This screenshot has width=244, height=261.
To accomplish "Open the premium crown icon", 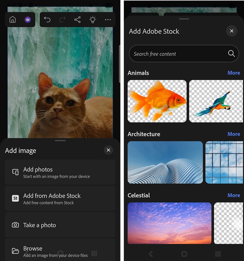I will (x=28, y=20).
